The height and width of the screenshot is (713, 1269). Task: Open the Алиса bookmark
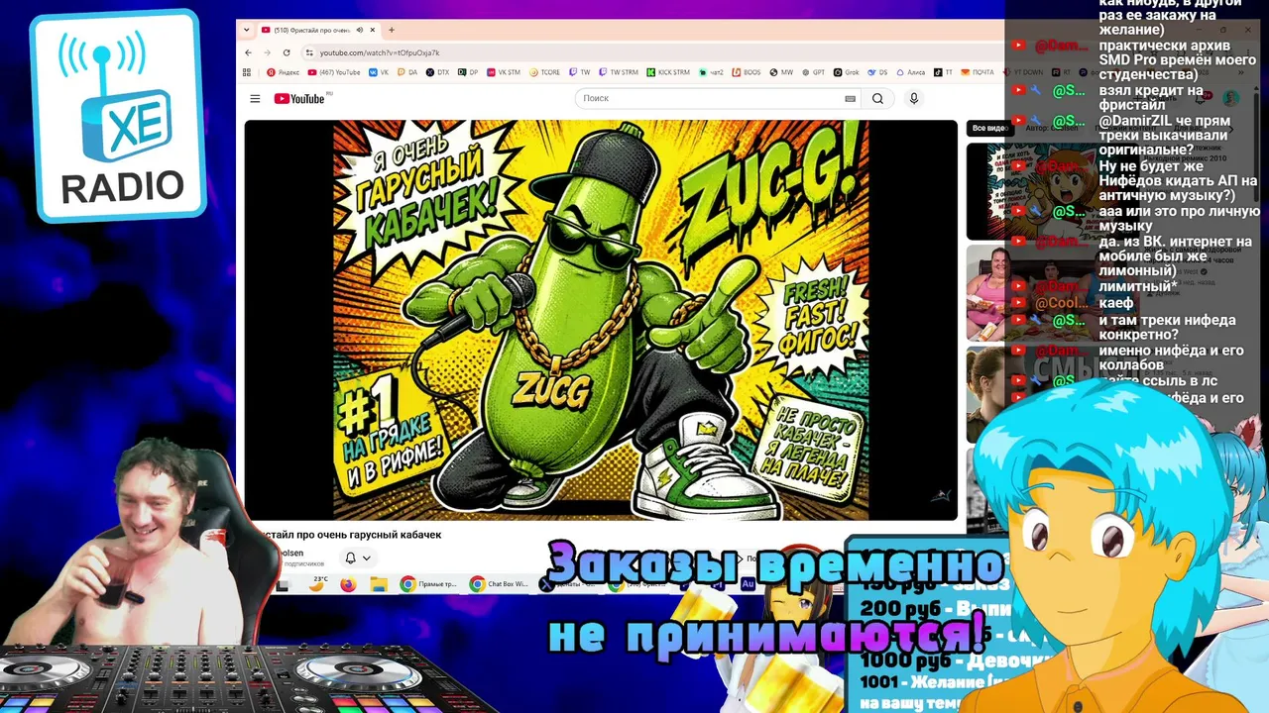pyautogui.click(x=911, y=72)
